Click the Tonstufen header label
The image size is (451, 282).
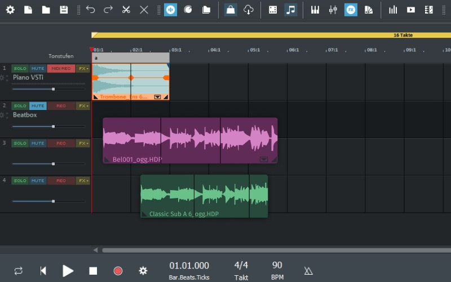[61, 56]
